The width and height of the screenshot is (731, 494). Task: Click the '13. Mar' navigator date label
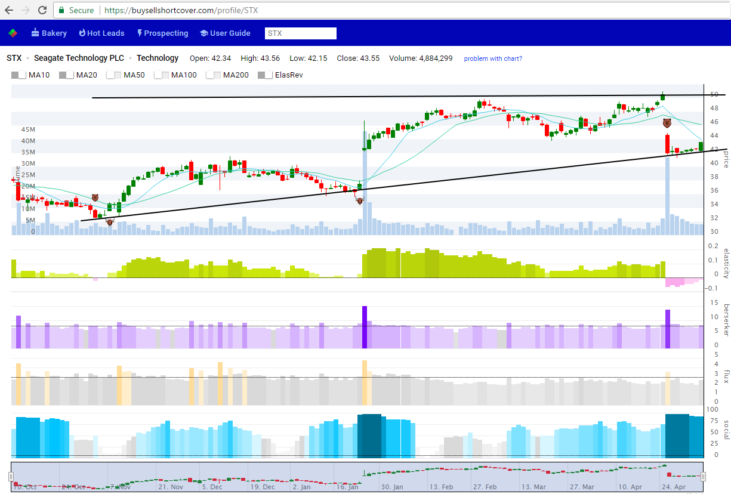(x=534, y=487)
